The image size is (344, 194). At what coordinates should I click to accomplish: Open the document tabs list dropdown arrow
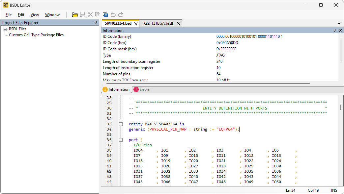pyautogui.click(x=339, y=24)
